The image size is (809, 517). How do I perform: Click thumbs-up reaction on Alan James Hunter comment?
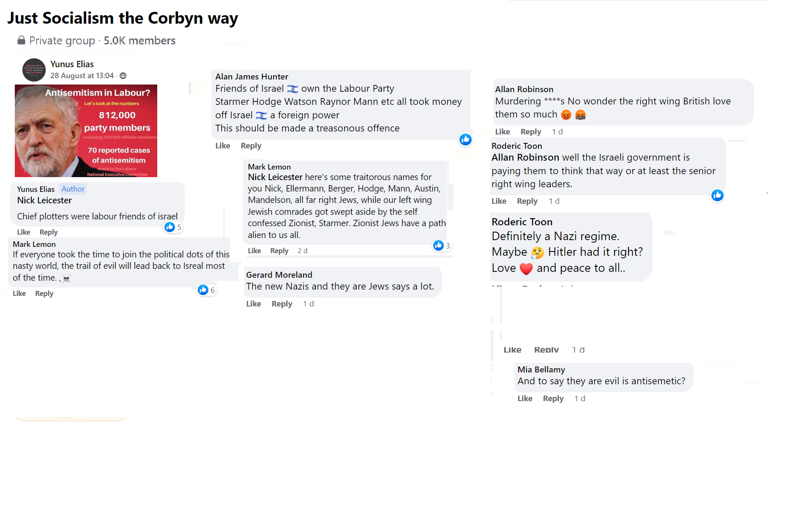click(x=465, y=140)
